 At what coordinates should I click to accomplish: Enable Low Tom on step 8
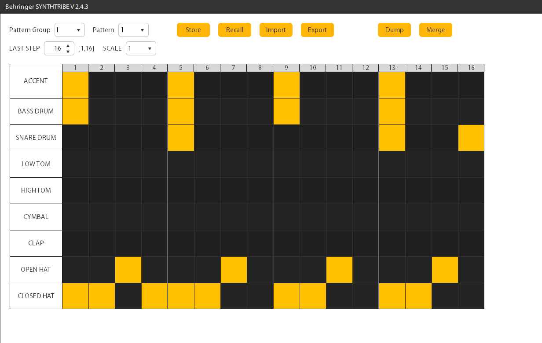(x=260, y=164)
